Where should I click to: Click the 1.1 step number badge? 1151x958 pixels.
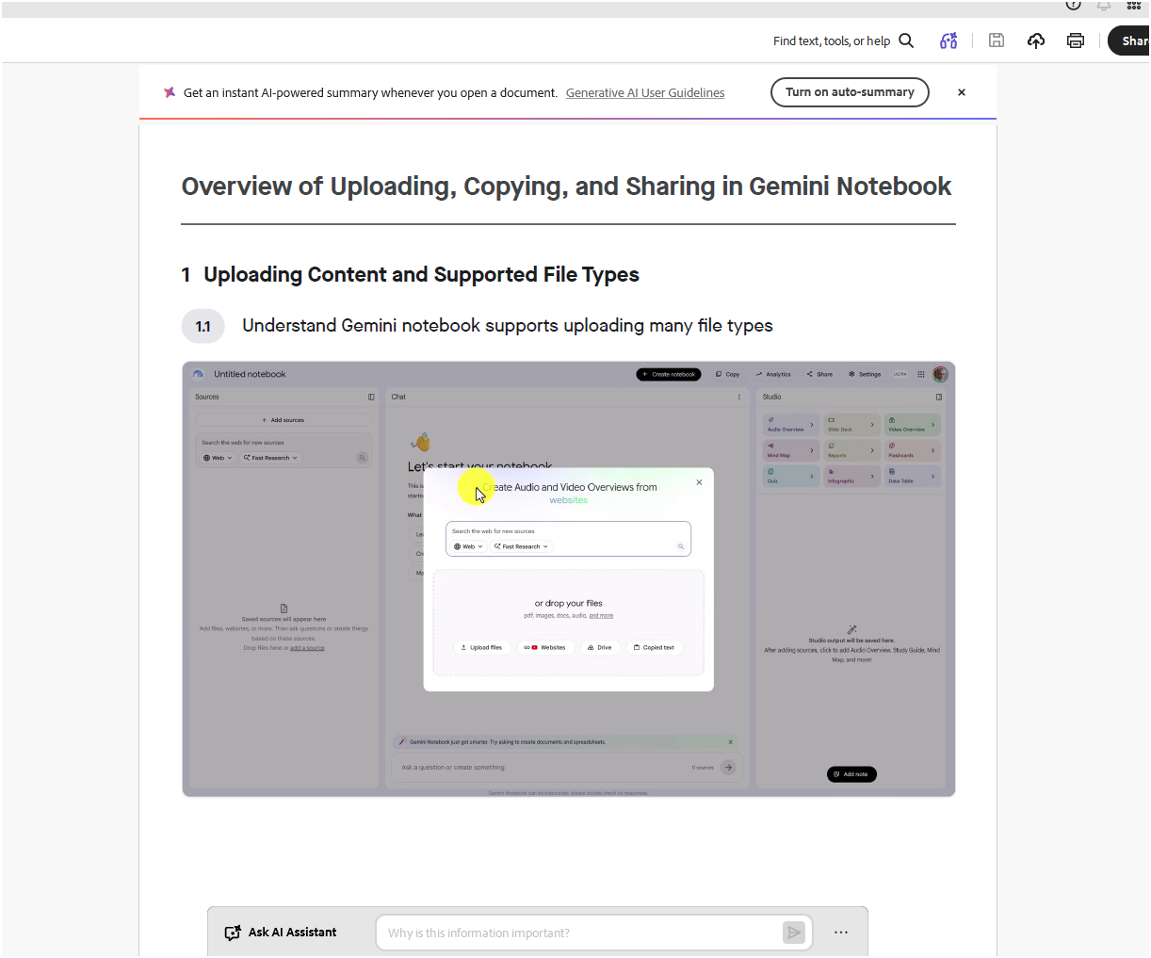203,327
